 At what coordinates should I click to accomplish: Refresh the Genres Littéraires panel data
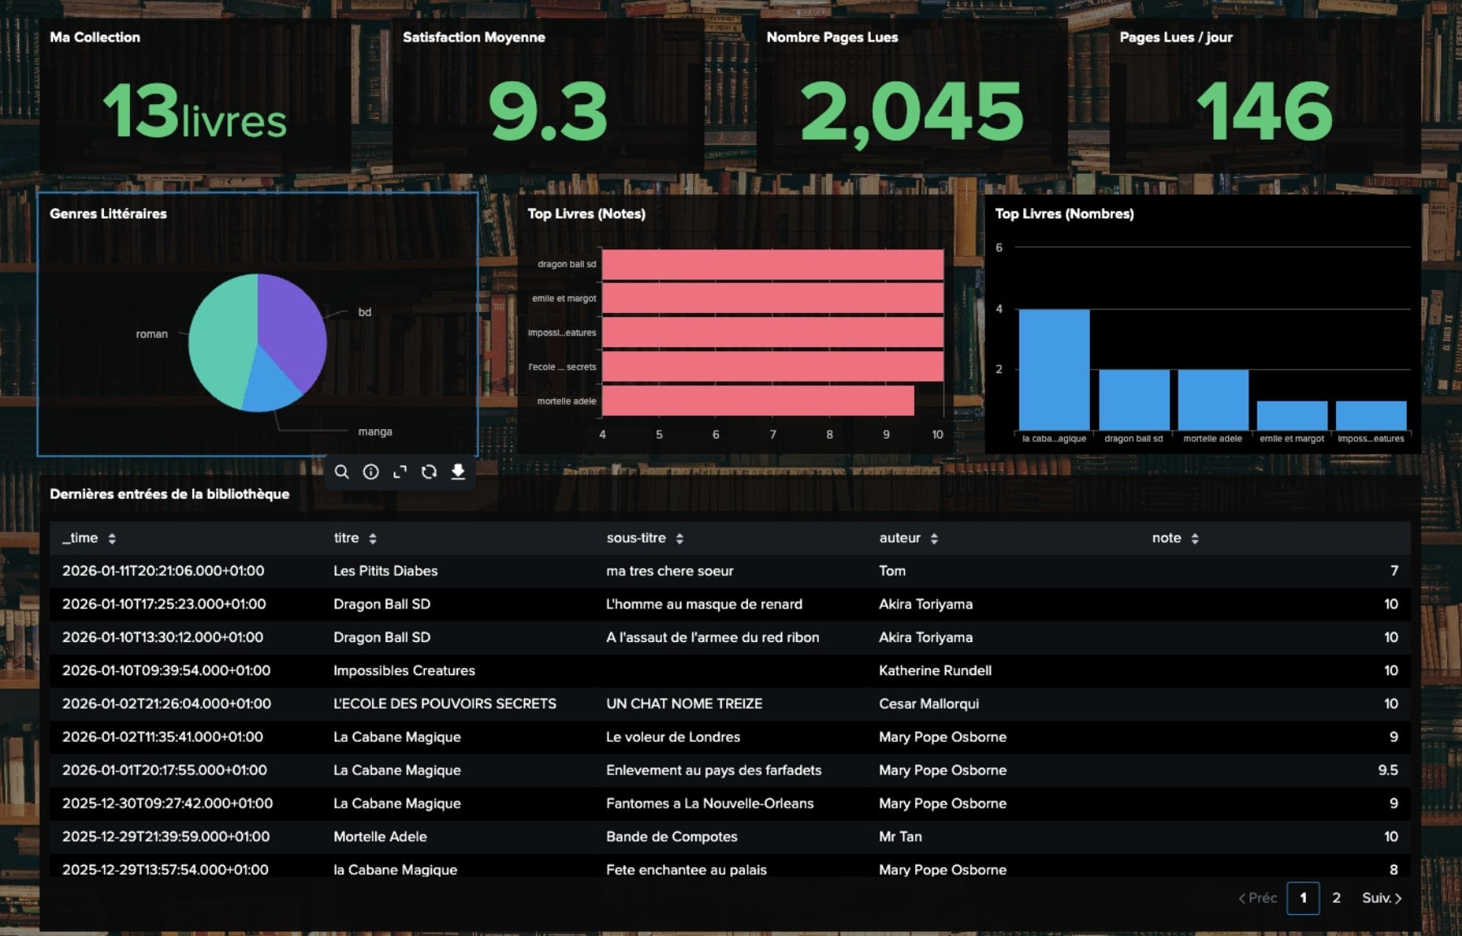click(429, 472)
